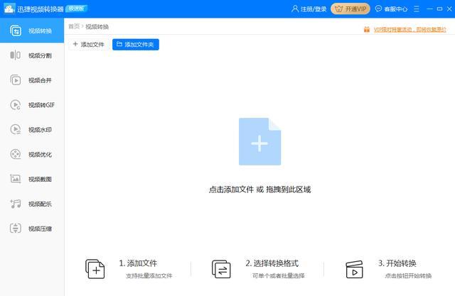Click the 视频水印 watermark icon
Screen dimensions: 455x296
(16, 129)
